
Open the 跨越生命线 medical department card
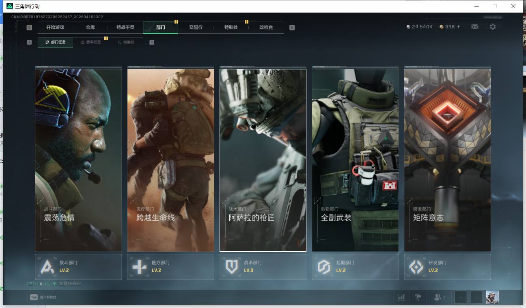tap(171, 160)
